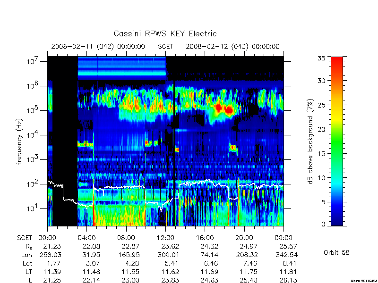378x283 pixels.
Task: Click the colorbar value '25'
Action: click(321, 105)
